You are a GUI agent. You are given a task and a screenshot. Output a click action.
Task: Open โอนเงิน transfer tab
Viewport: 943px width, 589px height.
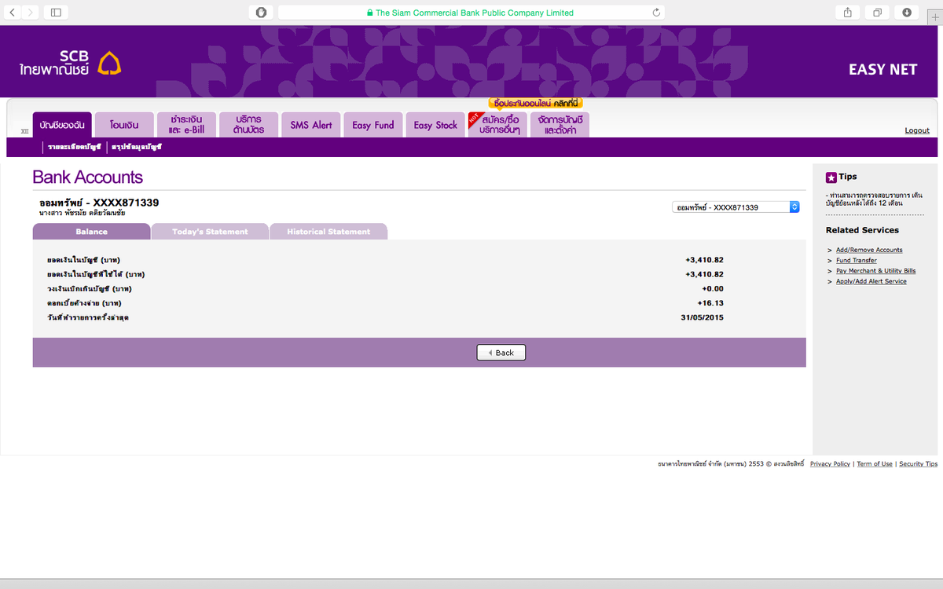[x=124, y=125]
